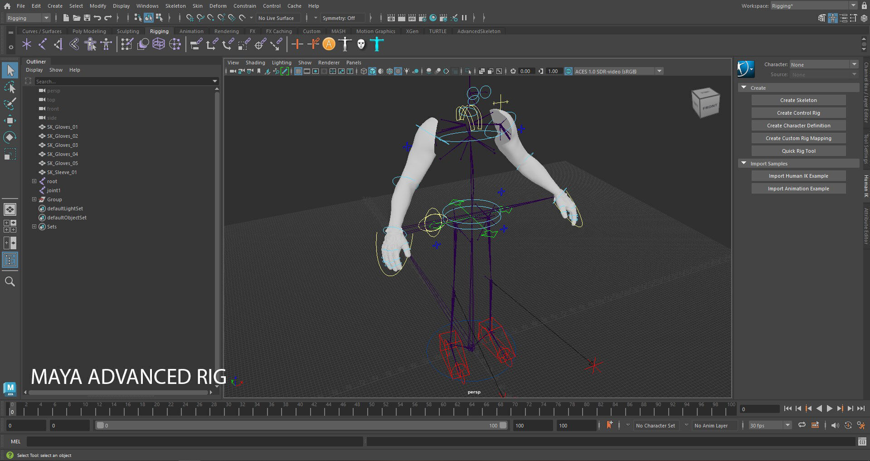Click frame 50 on the time slider
Image resolution: width=870 pixels, height=461 pixels.
[371, 409]
